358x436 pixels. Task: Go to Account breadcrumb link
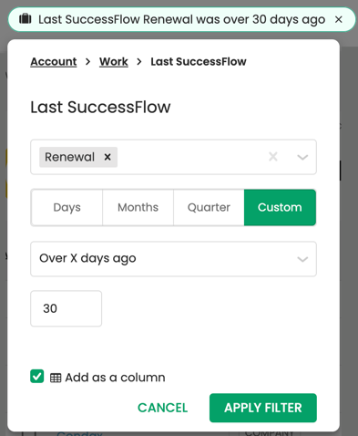coord(54,62)
